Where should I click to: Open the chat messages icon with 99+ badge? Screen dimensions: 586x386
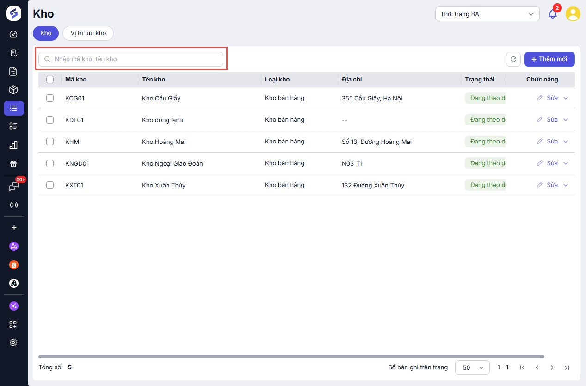pyautogui.click(x=14, y=186)
